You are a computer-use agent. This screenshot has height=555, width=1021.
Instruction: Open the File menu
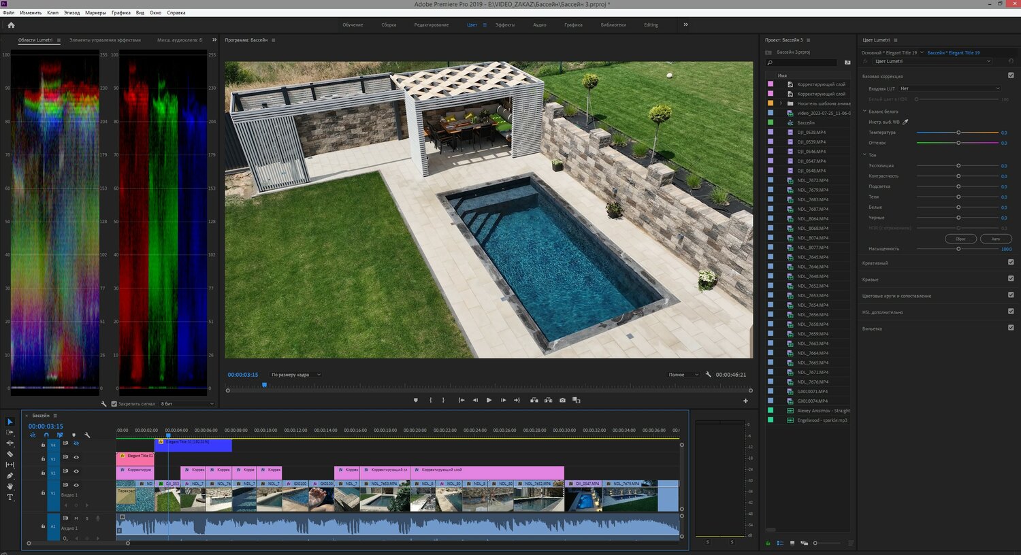[8, 12]
